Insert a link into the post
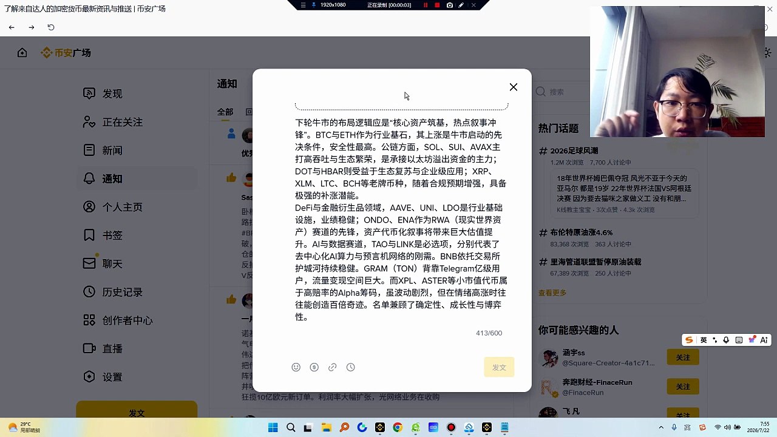This screenshot has width=777, height=437. coord(332,367)
